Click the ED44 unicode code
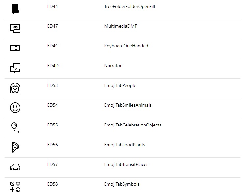This screenshot has width=246, height=196. coord(53,7)
